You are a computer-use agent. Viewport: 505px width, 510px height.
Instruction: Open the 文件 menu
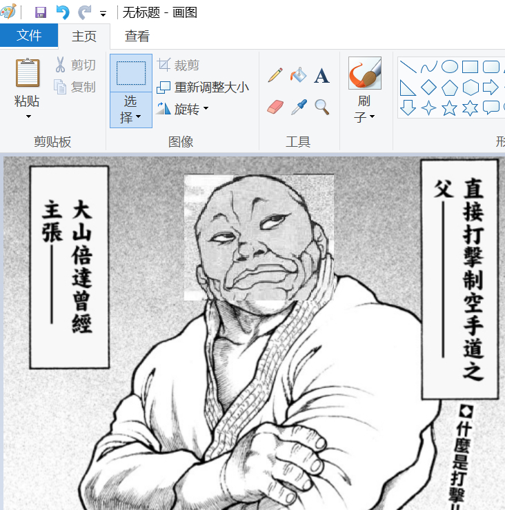pyautogui.click(x=29, y=35)
